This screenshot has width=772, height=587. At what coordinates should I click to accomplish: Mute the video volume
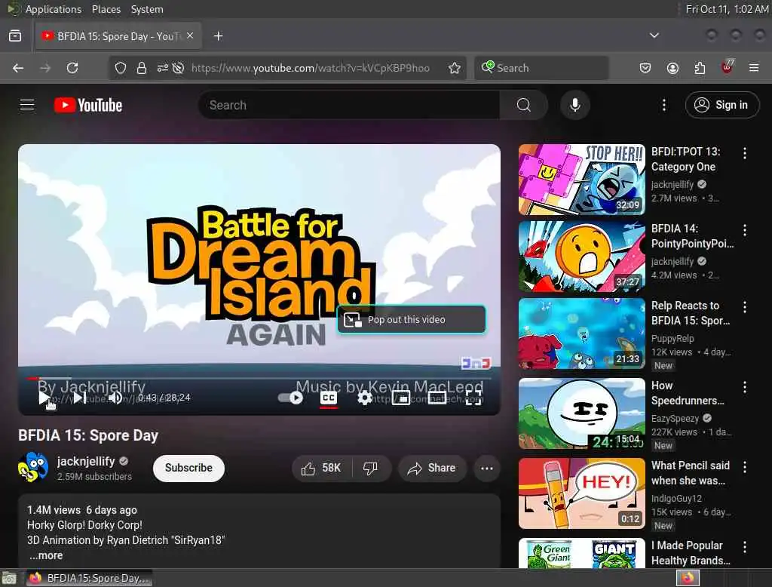115,398
